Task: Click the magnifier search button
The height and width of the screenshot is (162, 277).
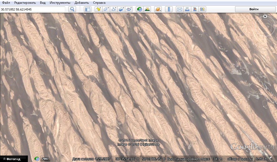Action: point(72,9)
